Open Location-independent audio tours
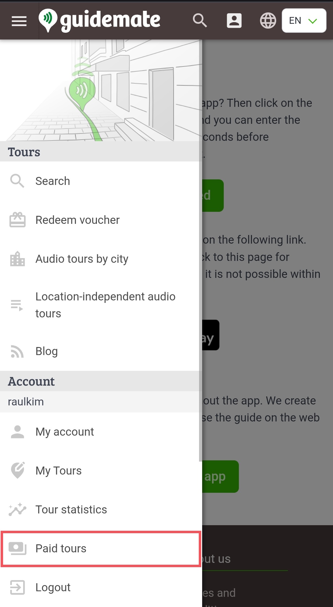The image size is (333, 607). pos(101,305)
